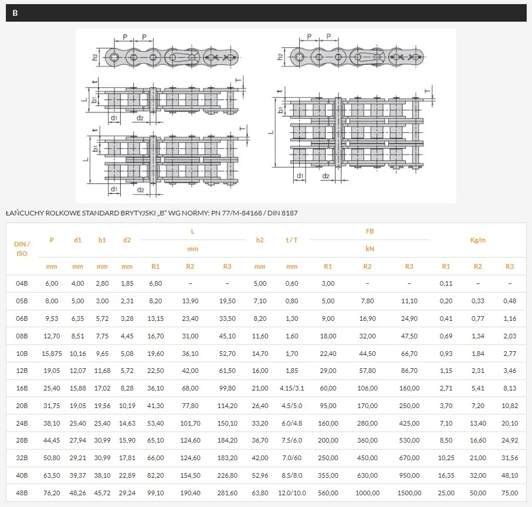The image size is (532, 507).
Task: Click the P pitch column header
Action: coord(52,240)
